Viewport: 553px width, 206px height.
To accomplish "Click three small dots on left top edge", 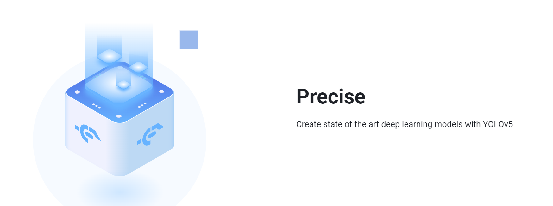I will pyautogui.click(x=97, y=106).
